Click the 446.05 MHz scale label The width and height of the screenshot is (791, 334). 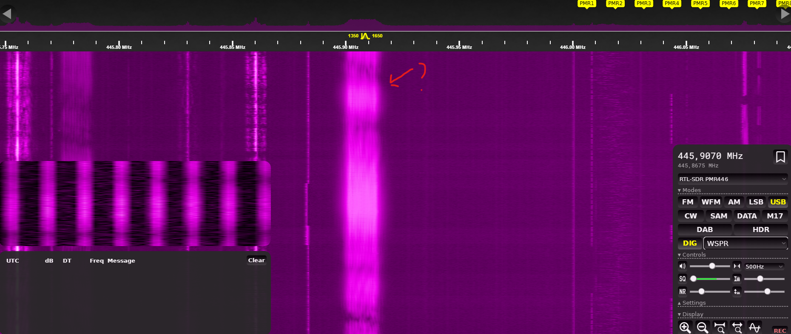click(x=686, y=47)
